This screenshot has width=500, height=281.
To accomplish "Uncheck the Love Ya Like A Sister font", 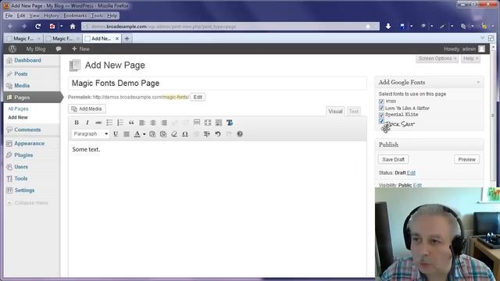I will tap(381, 108).
